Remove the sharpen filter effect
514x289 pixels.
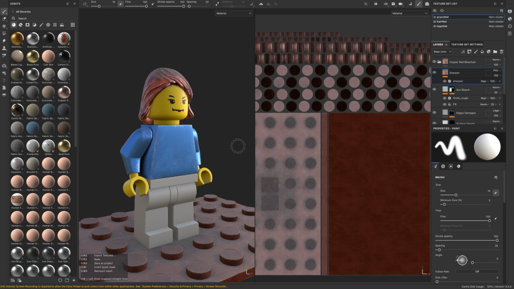tap(500, 81)
